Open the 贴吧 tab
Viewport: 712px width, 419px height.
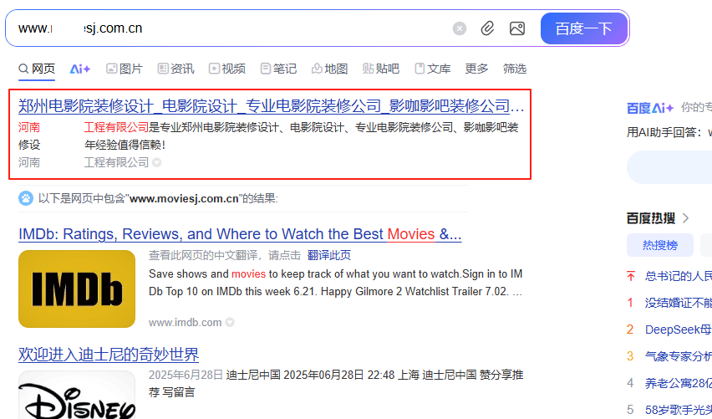tap(381, 69)
